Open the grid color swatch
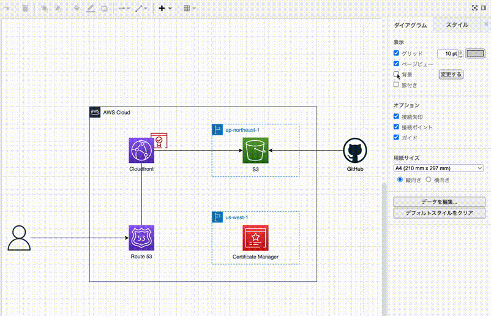The height and width of the screenshot is (316, 491). coord(475,53)
